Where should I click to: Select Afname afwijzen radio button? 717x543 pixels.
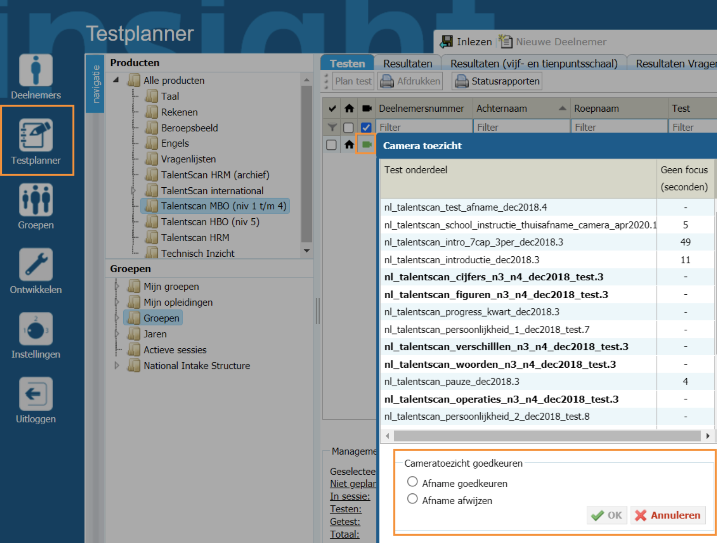coord(412,499)
